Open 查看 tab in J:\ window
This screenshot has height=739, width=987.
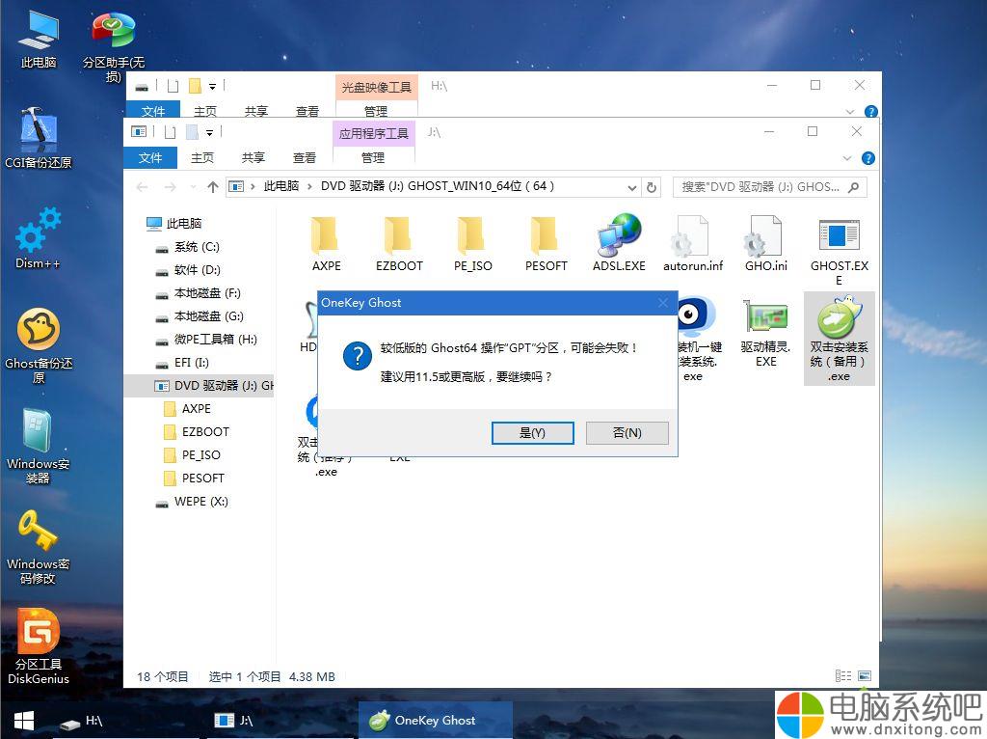pos(305,157)
